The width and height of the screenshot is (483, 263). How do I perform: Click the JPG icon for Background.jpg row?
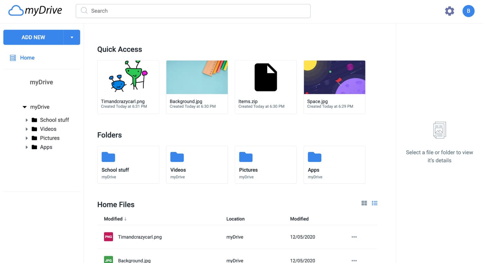pos(109,259)
